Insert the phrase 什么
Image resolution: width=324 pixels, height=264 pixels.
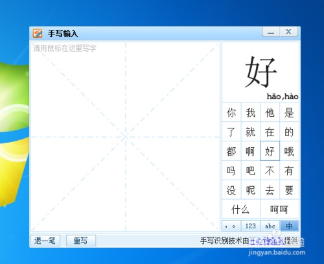241,209
